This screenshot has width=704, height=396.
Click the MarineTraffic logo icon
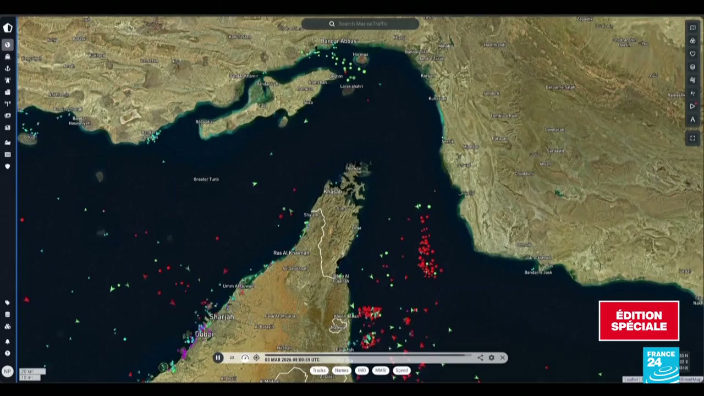click(x=8, y=28)
